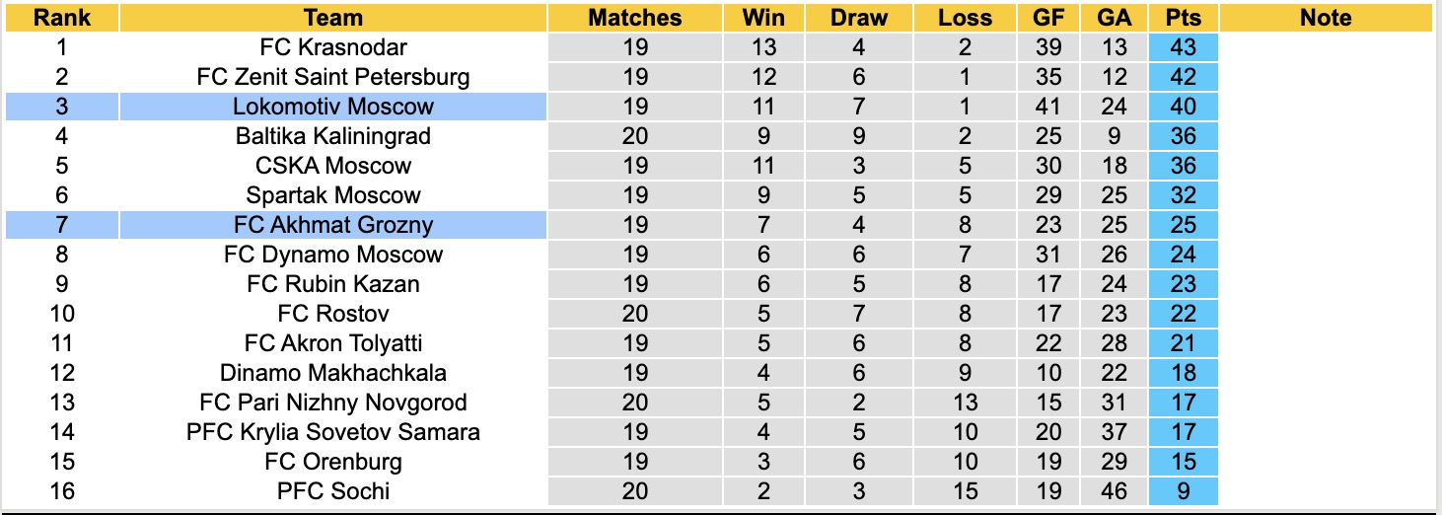1442x515 pixels.
Task: Select rank 12 Dinamo Makhachkala team name
Action: pos(333,373)
